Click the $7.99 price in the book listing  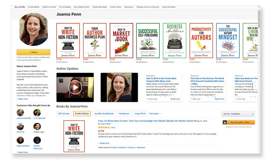(x=101, y=131)
